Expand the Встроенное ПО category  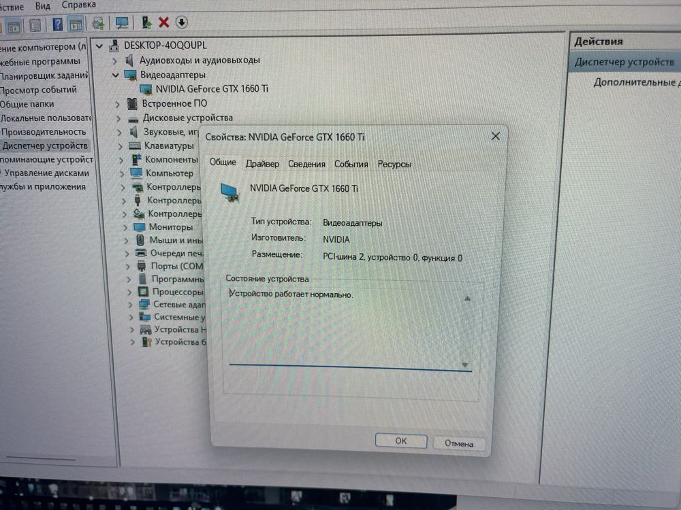tap(118, 105)
